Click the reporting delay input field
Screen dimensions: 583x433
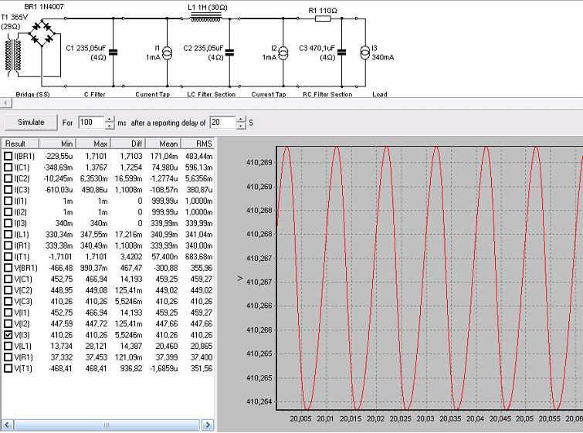pos(222,123)
